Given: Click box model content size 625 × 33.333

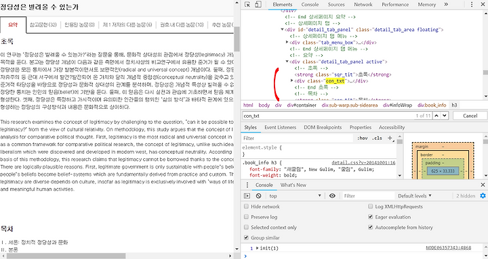Looking at the screenshot, I should point(443,171).
